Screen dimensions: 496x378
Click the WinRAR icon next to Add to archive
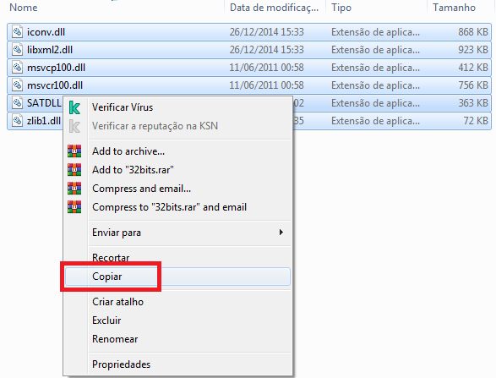pos(74,151)
